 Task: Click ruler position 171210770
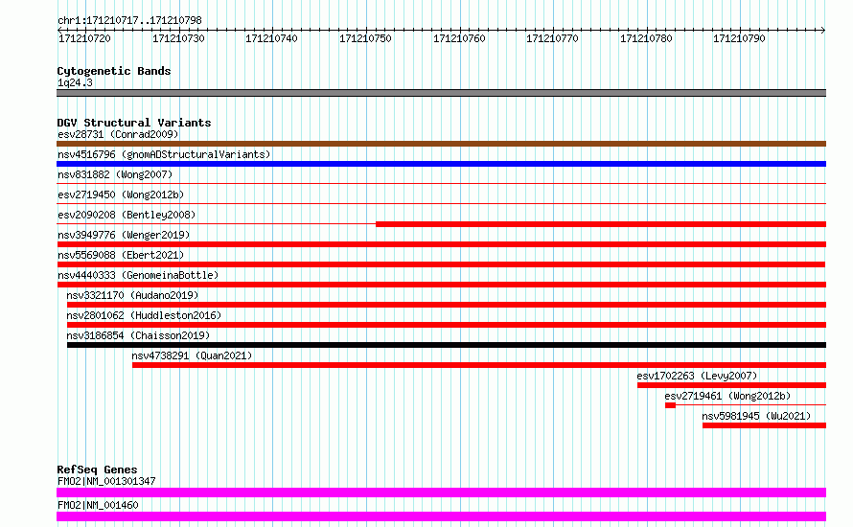552,38
